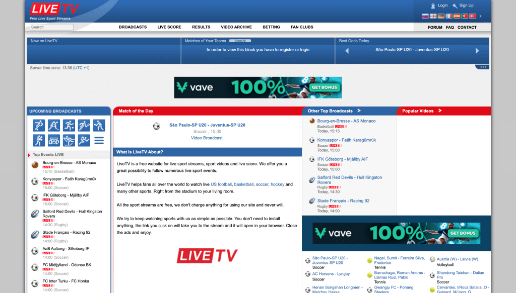Click the Login user icon

click(433, 6)
